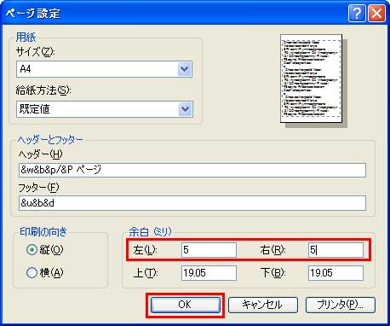
Task: Click the サイズ(Z) label
Action: pyautogui.click(x=36, y=52)
